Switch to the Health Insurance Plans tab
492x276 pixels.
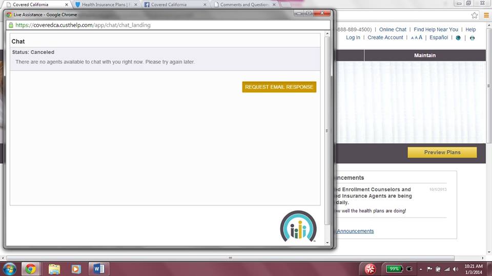pos(105,5)
